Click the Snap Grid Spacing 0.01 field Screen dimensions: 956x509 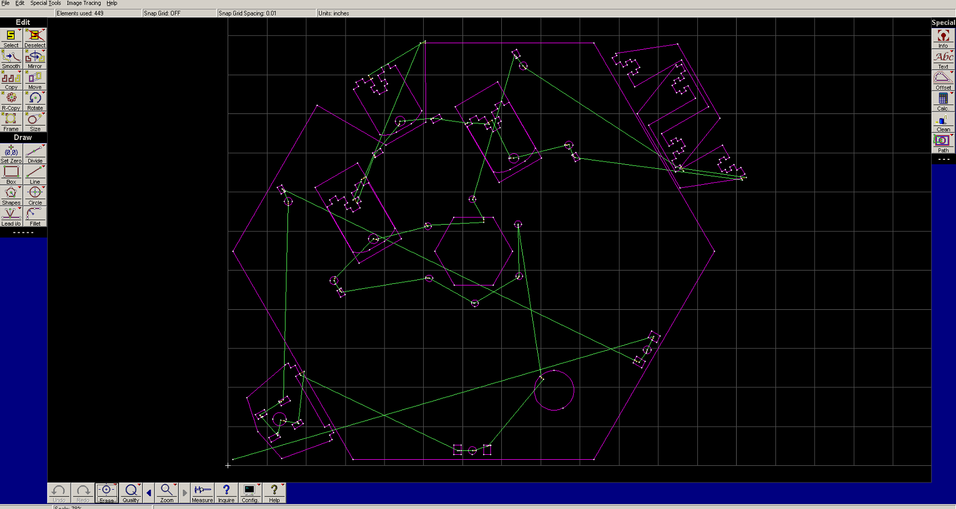point(266,13)
